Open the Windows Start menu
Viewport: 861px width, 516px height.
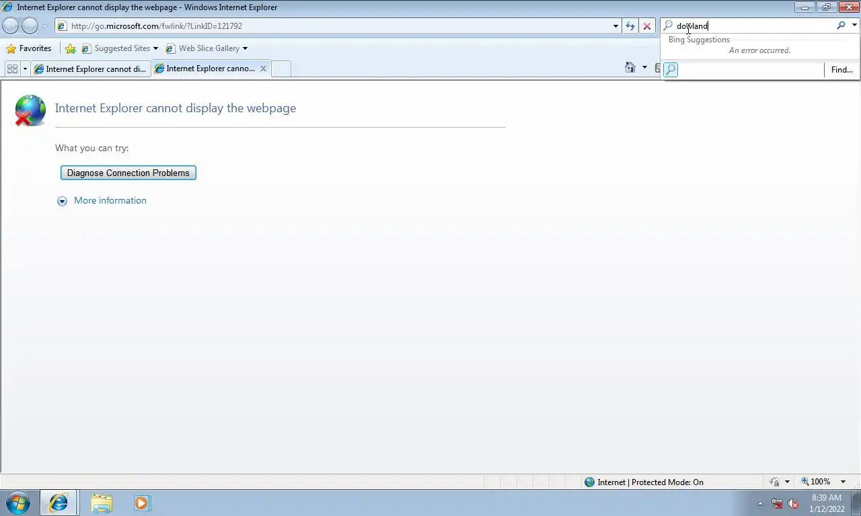[17, 503]
